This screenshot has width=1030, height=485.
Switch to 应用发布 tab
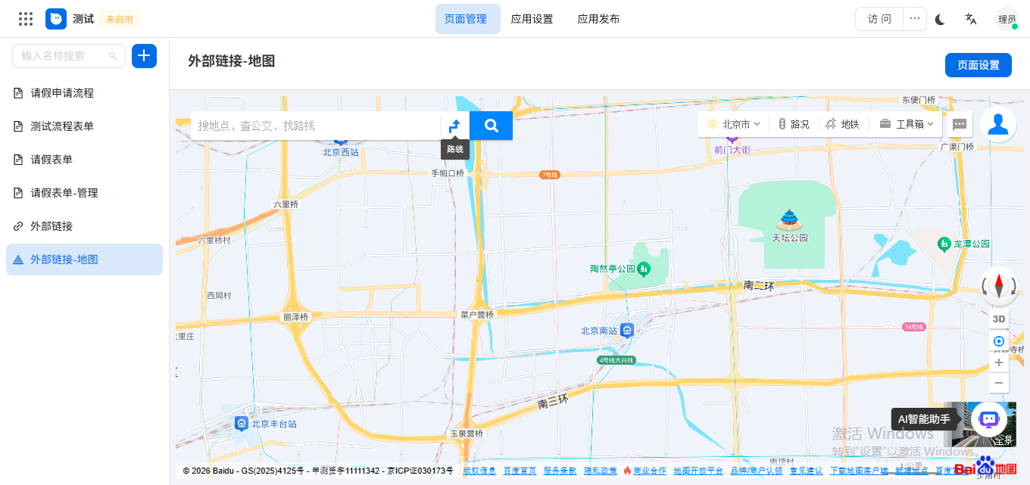[x=599, y=19]
